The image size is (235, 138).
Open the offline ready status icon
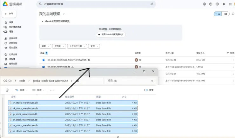point(204,4)
